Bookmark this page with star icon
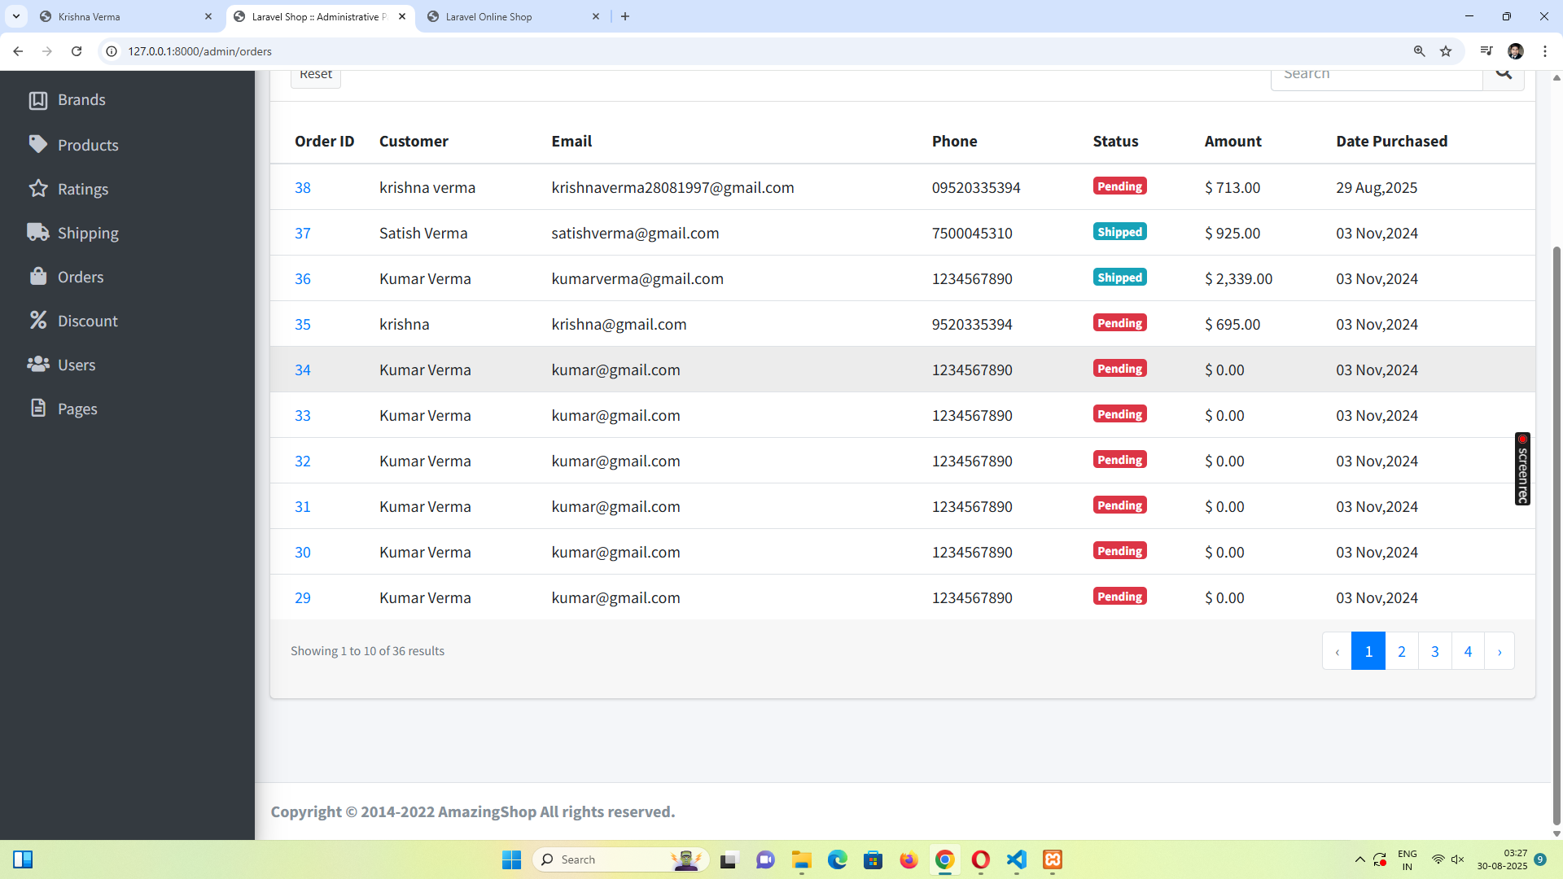1563x879 pixels. pyautogui.click(x=1446, y=51)
